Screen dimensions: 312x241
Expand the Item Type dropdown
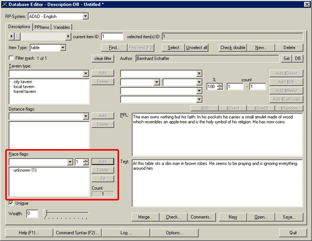(x=63, y=48)
